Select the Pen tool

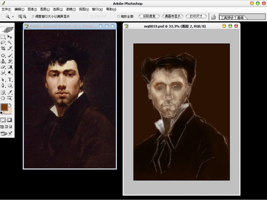pos(3,85)
